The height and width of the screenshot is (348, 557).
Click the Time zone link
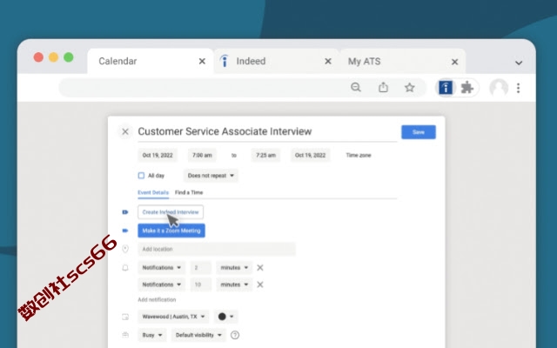pyautogui.click(x=359, y=155)
